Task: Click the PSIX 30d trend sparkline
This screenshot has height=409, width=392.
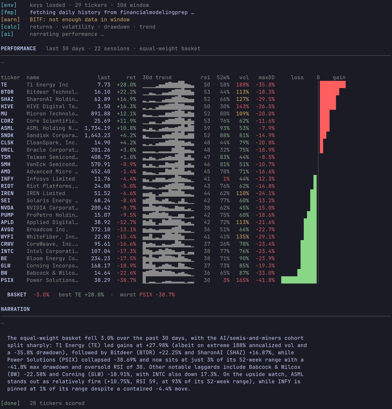Action: (168, 280)
